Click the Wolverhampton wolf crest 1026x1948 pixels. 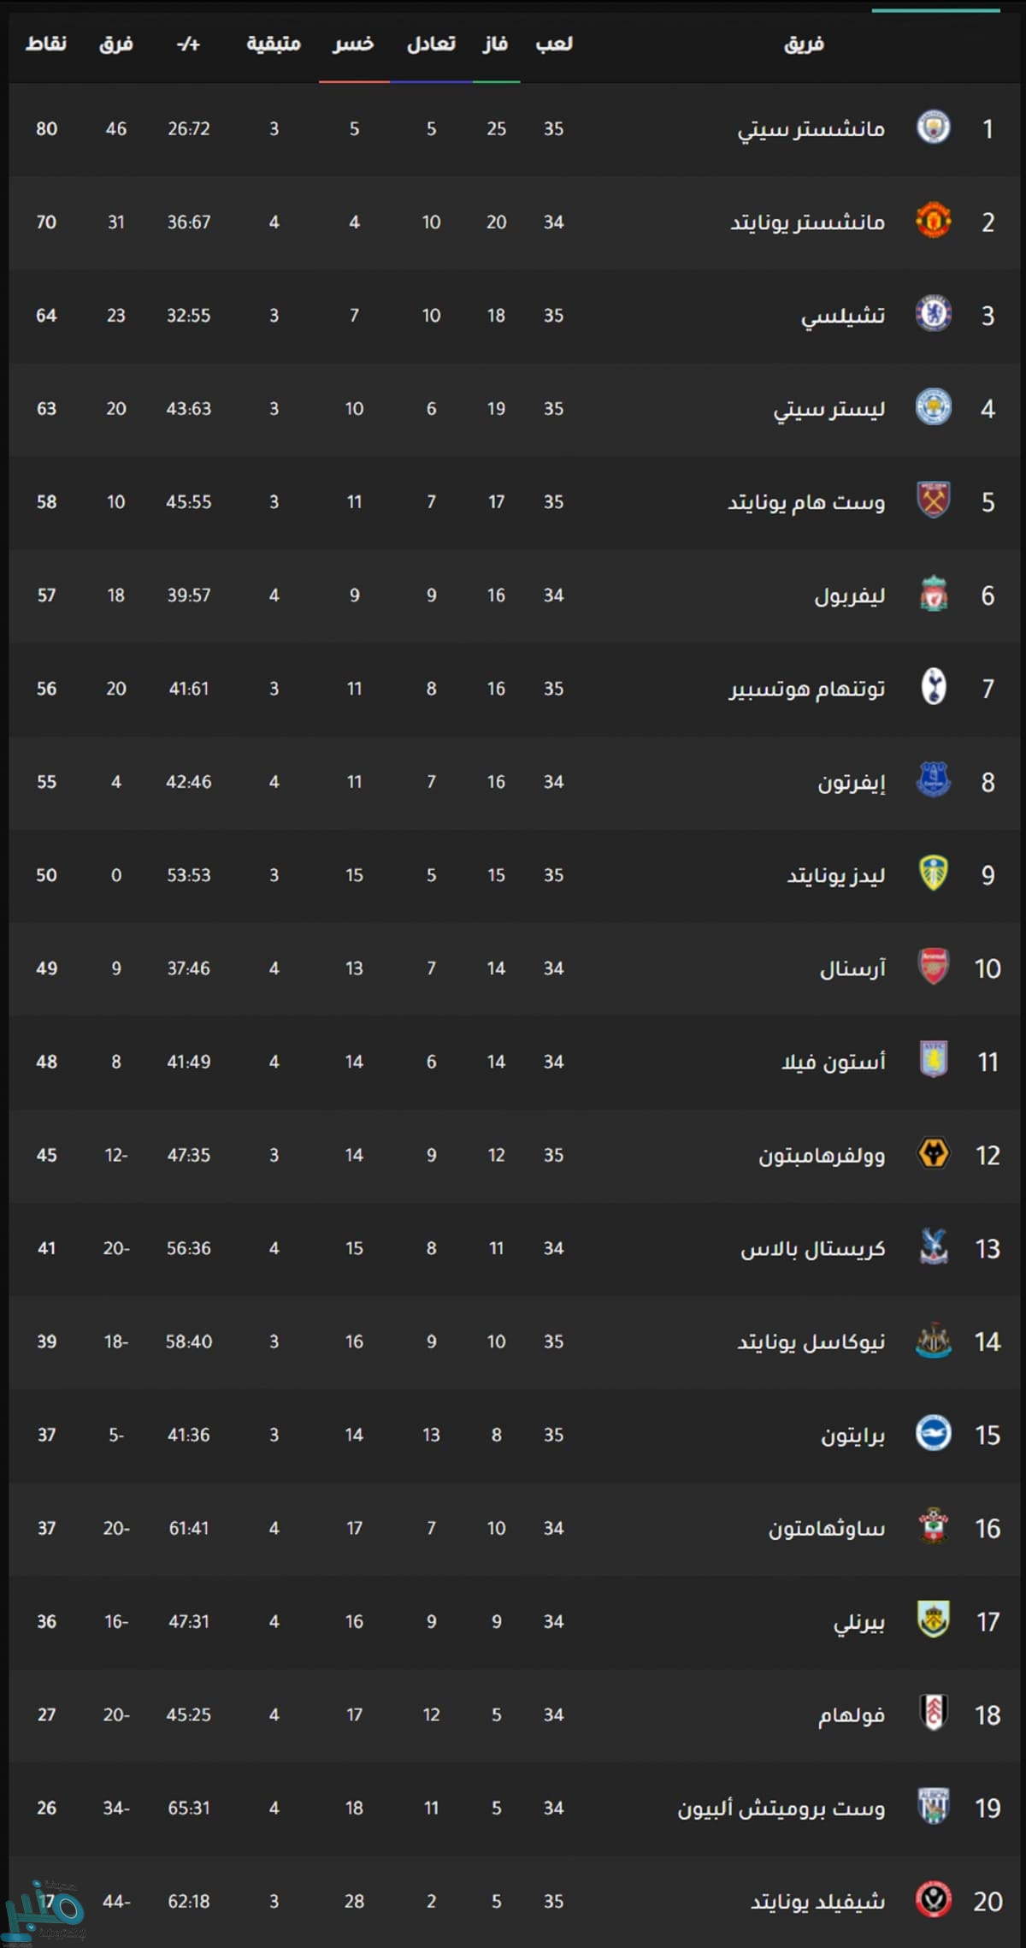click(933, 1154)
